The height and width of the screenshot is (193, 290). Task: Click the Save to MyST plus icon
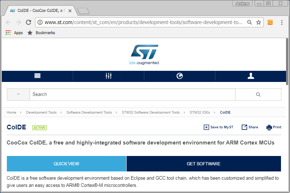coord(206,127)
